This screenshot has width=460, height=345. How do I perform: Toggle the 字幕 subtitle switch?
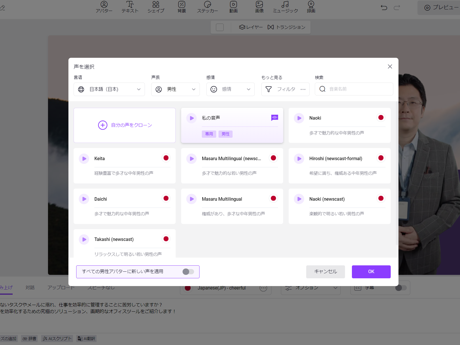coord(401,287)
